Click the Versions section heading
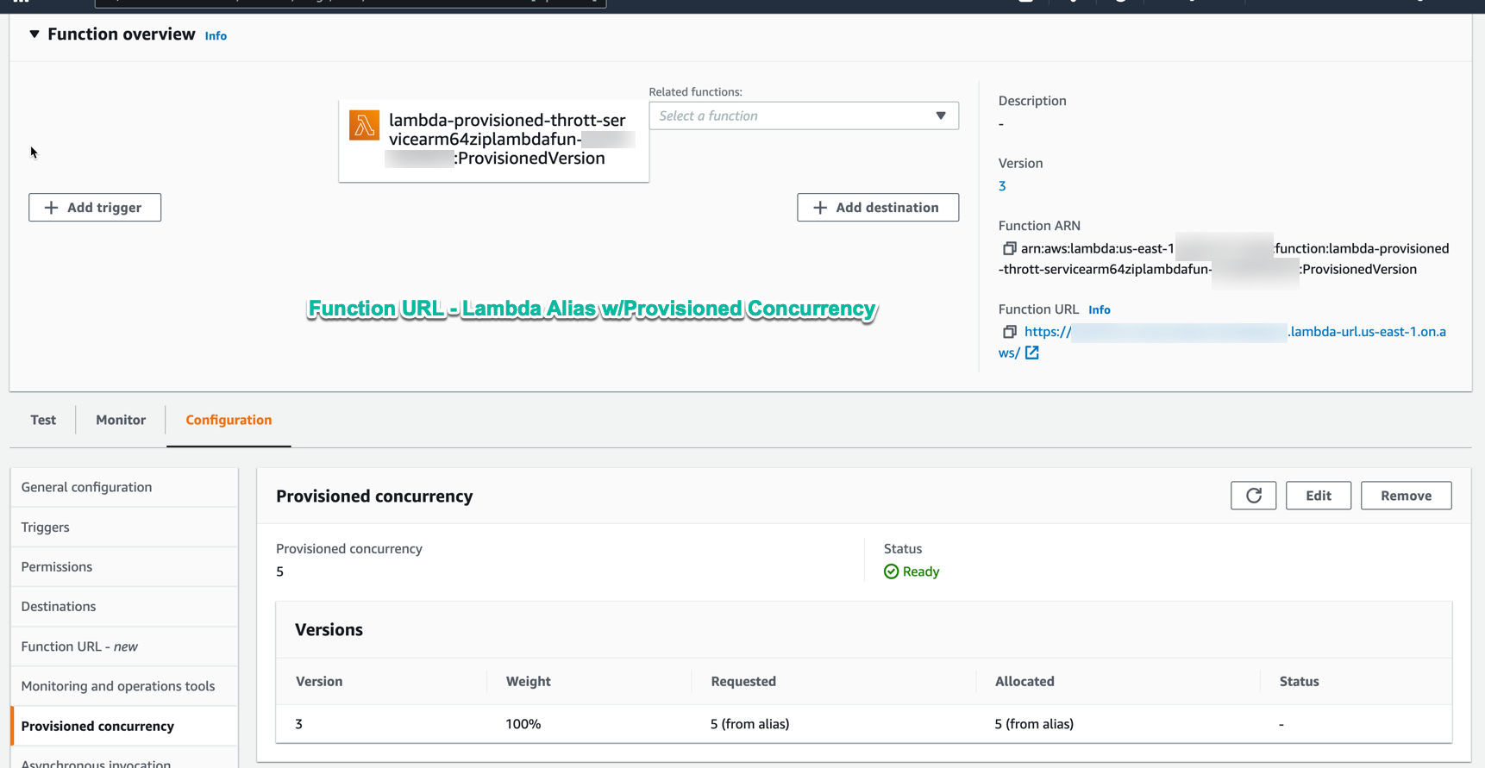 [x=329, y=630]
